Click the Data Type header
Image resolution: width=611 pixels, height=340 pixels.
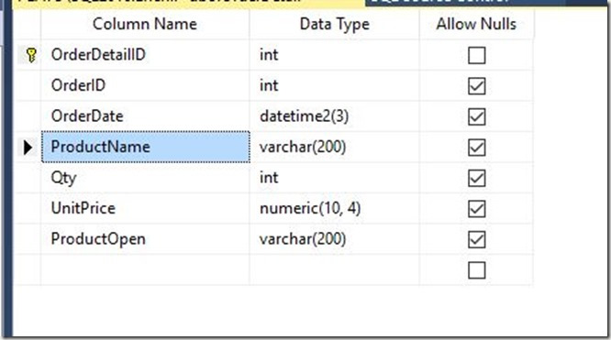pyautogui.click(x=334, y=24)
